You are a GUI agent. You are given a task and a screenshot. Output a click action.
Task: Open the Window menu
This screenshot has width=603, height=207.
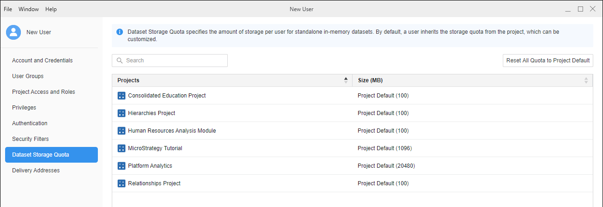29,9
